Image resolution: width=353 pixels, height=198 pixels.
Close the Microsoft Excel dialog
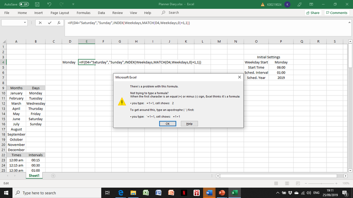coord(240,77)
